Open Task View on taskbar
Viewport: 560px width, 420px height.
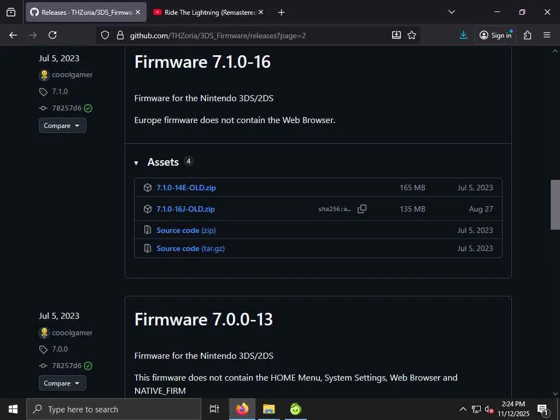coord(214,409)
